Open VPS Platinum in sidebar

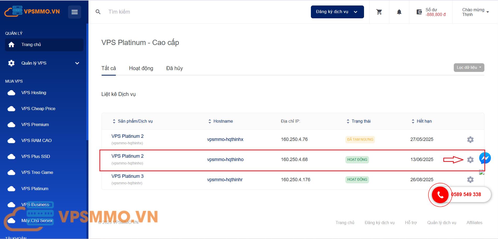click(35, 189)
